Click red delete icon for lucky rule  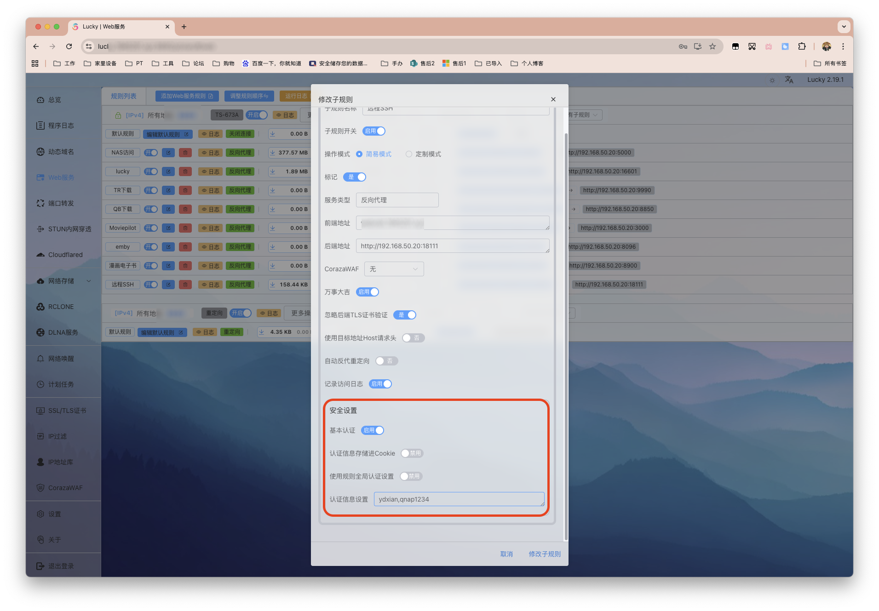click(x=185, y=171)
